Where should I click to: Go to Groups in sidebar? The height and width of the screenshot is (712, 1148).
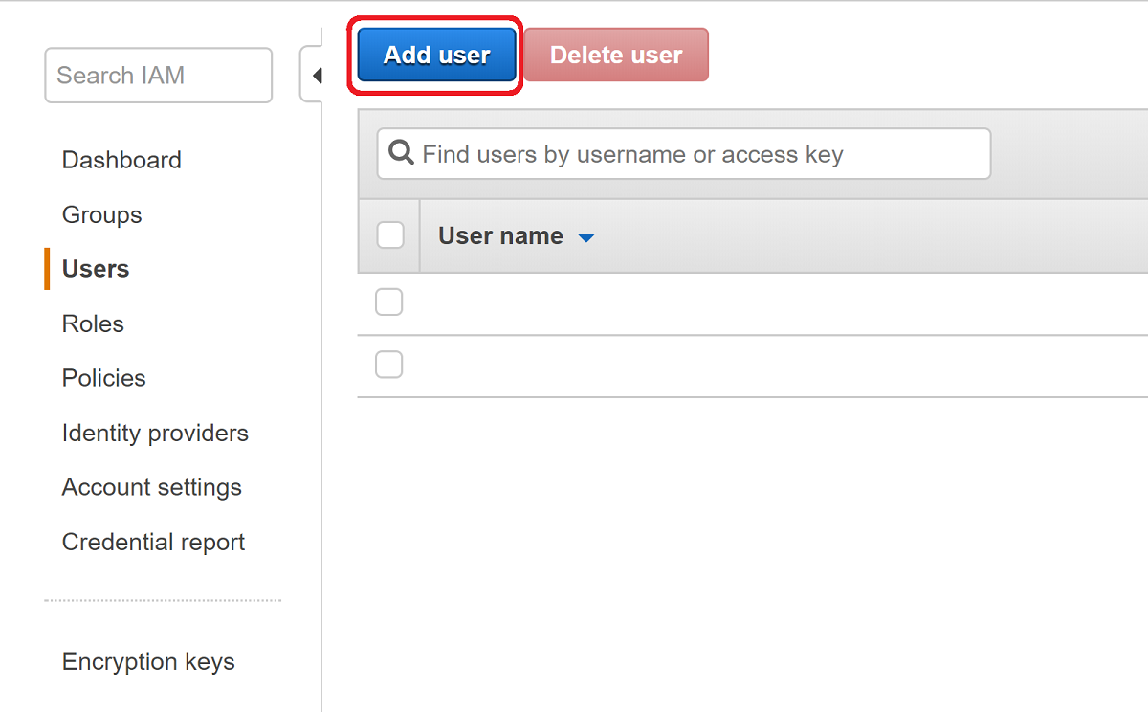coord(101,214)
